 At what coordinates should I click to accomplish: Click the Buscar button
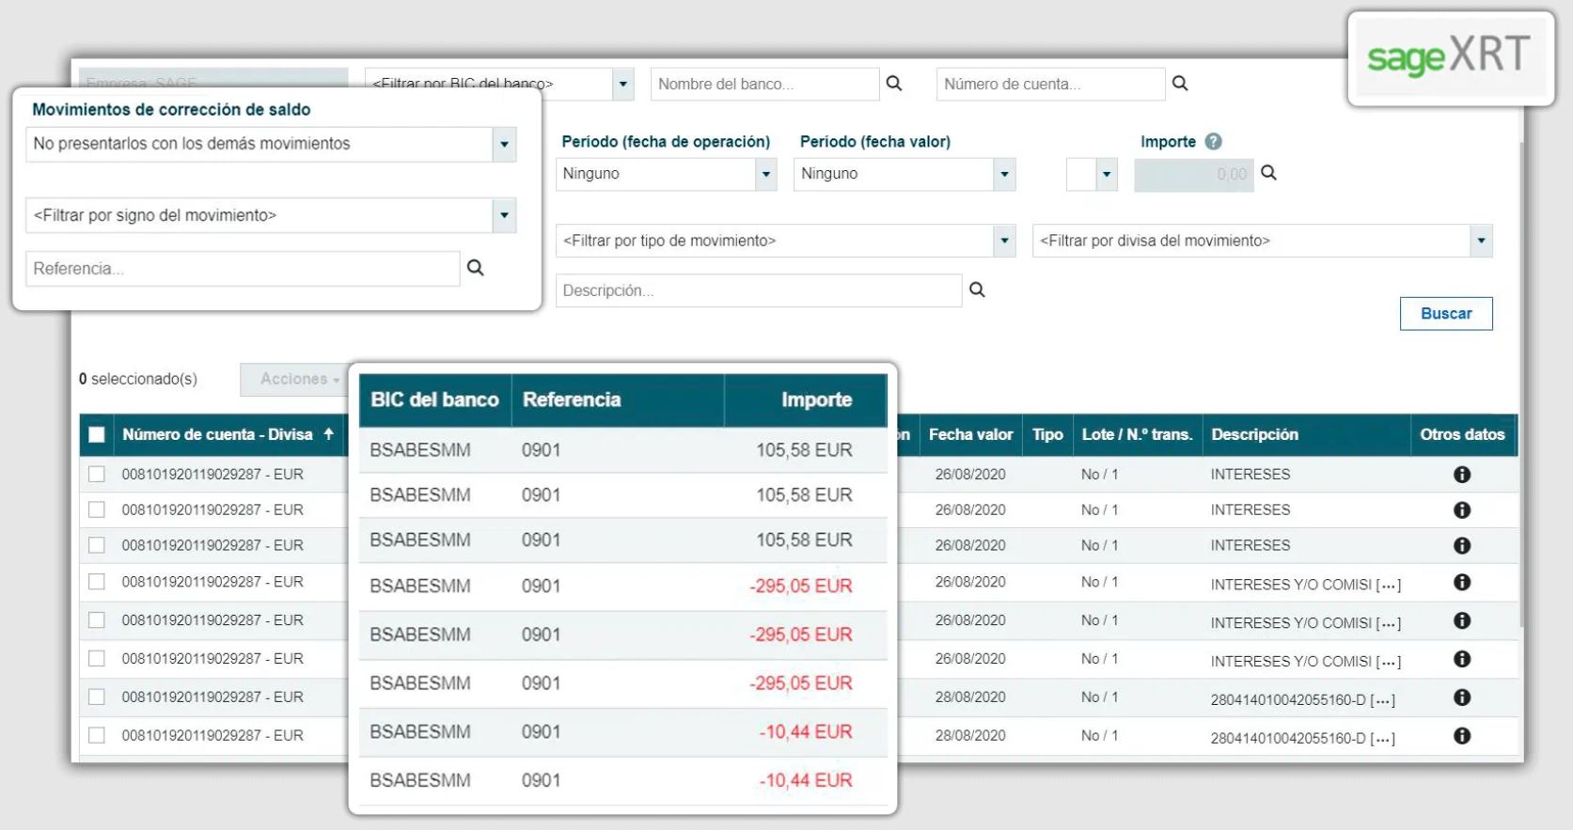tap(1446, 314)
